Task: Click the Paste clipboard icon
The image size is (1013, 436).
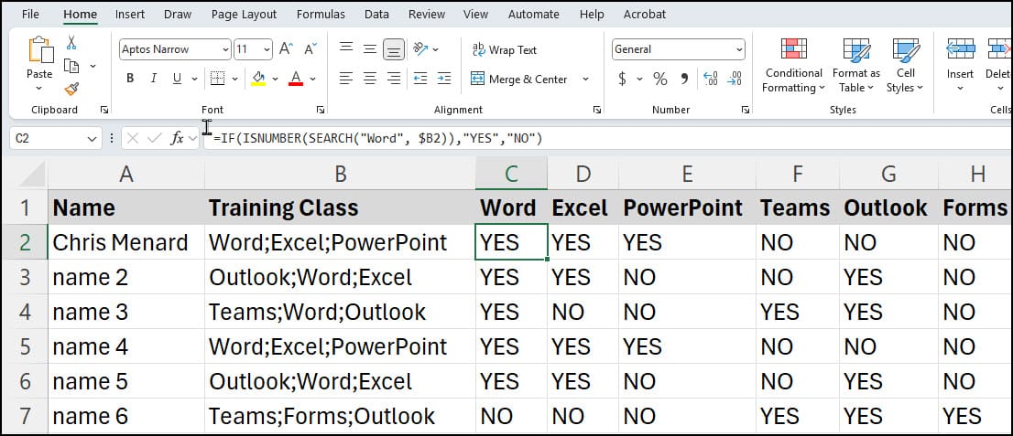Action: (39, 49)
